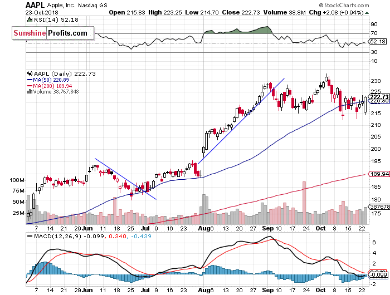Click the MA(200) 189.94 legend label
This screenshot has height=295, width=390.
[52, 86]
